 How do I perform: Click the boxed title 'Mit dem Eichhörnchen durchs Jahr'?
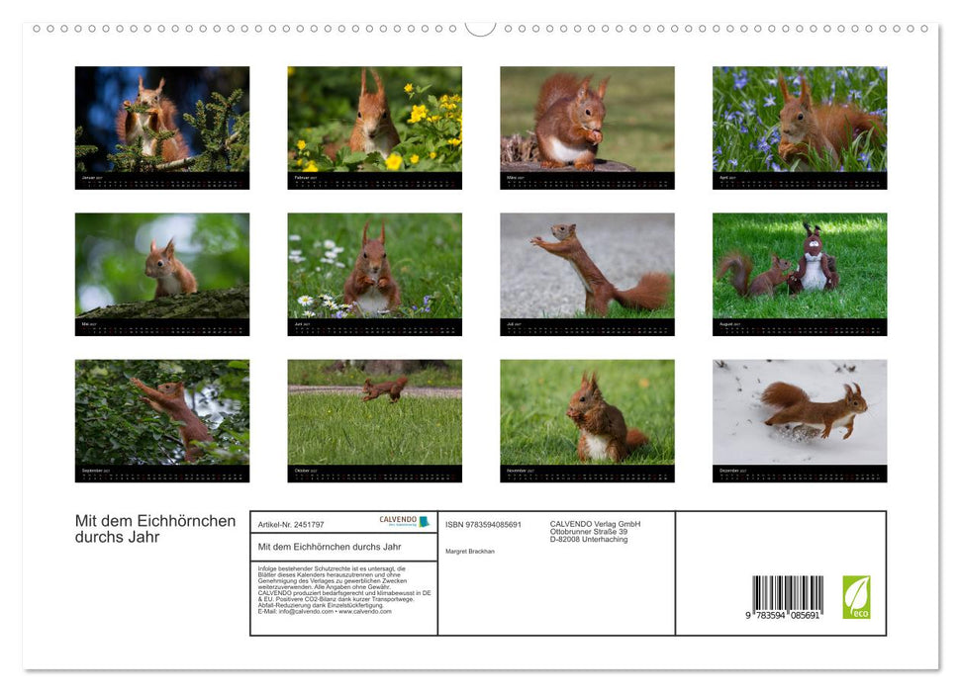click(330, 547)
